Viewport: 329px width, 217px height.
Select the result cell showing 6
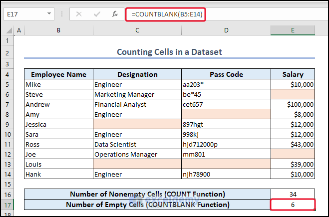point(293,205)
